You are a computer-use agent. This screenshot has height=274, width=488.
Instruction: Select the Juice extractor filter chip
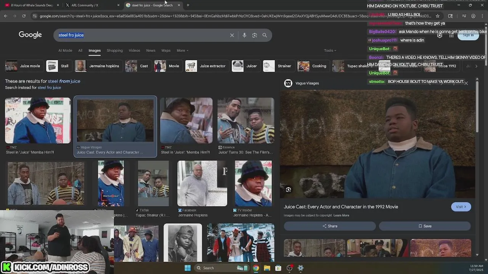coord(206,66)
